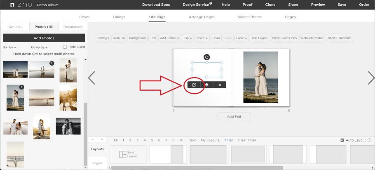The image size is (375, 170).
Task: Switch to the Options panel tab
Action: coord(15,27)
